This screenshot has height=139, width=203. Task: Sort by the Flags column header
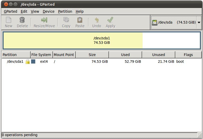pos(188,55)
